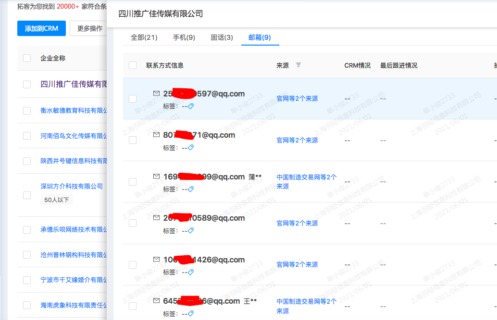Expand the 更多操作 menu
Image resolution: width=497 pixels, height=320 pixels.
tap(90, 28)
